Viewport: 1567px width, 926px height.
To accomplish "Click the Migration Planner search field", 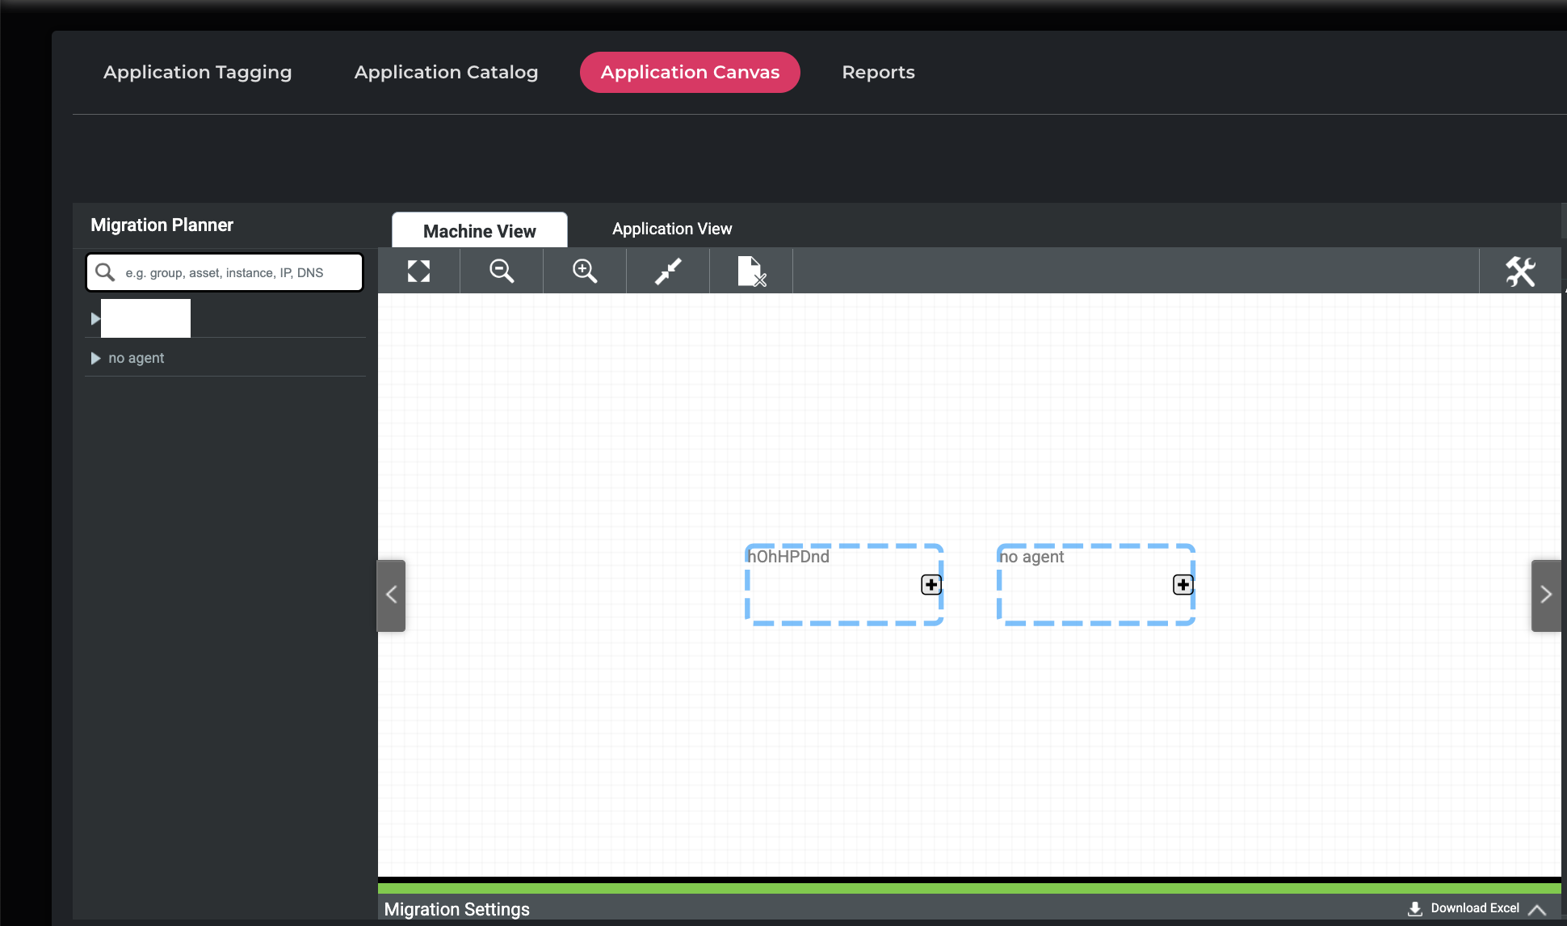I will tap(234, 272).
